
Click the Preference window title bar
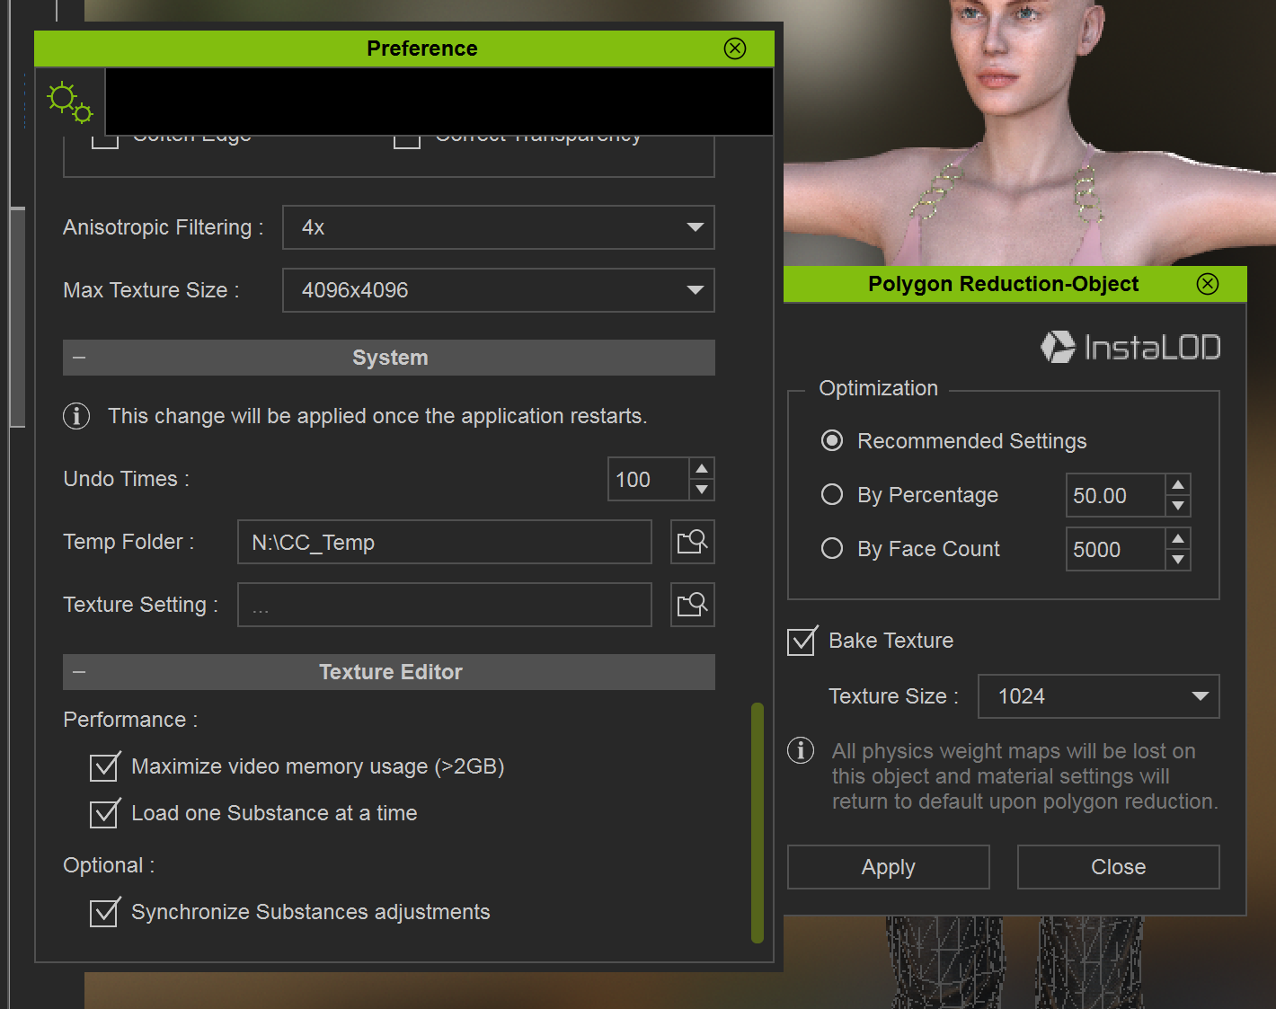404,49
